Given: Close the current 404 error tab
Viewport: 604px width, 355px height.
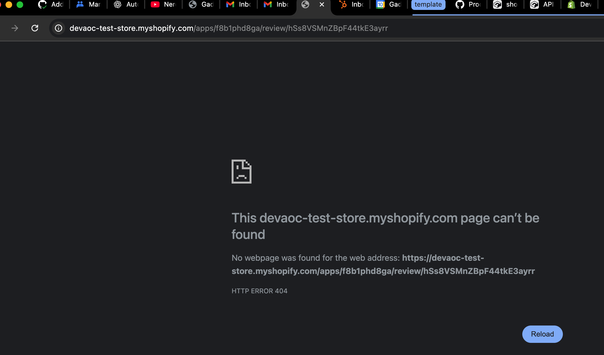Looking at the screenshot, I should tap(322, 4).
